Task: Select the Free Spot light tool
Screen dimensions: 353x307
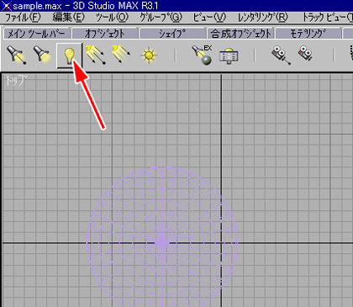Action: [42, 54]
